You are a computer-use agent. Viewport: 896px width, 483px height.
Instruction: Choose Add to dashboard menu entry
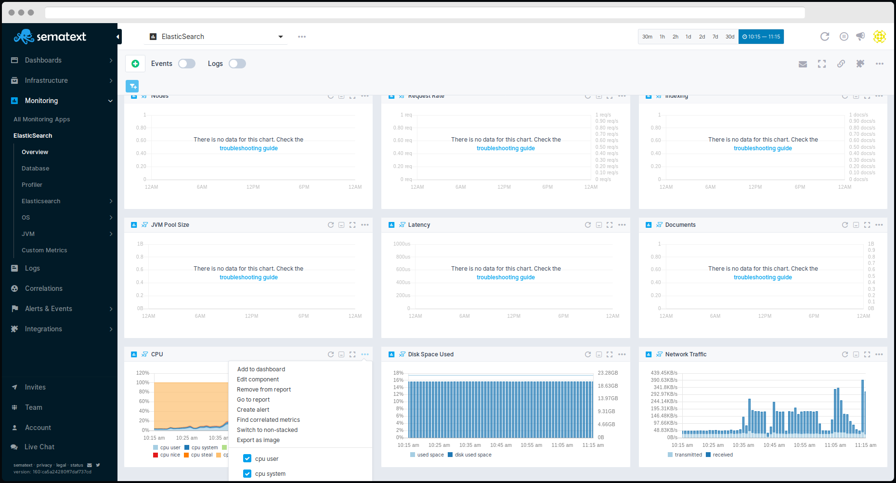261,369
